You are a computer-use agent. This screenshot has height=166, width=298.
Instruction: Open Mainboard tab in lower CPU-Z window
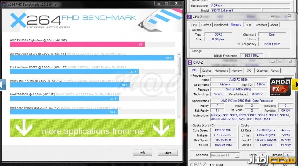221,71
